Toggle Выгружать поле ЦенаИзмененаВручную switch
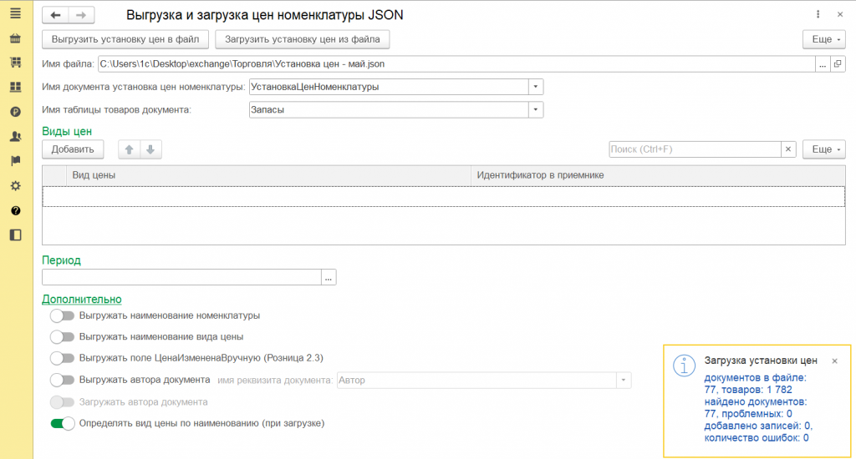This screenshot has height=459, width=856. tap(62, 358)
